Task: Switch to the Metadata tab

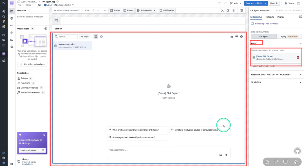Action: tap(270, 17)
